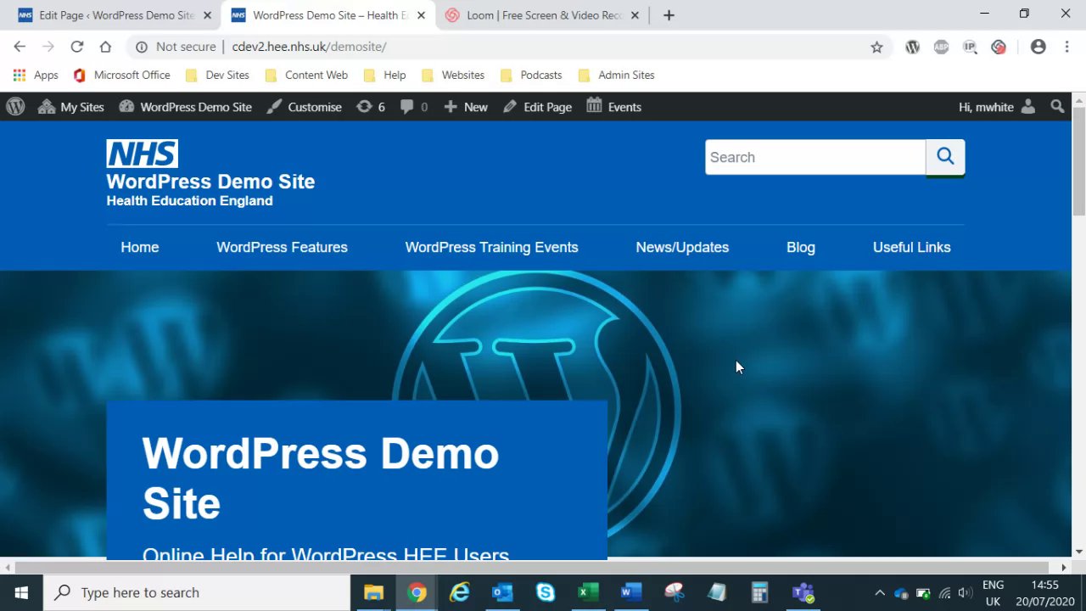
Task: Open Skype from the taskbar
Action: 546,592
